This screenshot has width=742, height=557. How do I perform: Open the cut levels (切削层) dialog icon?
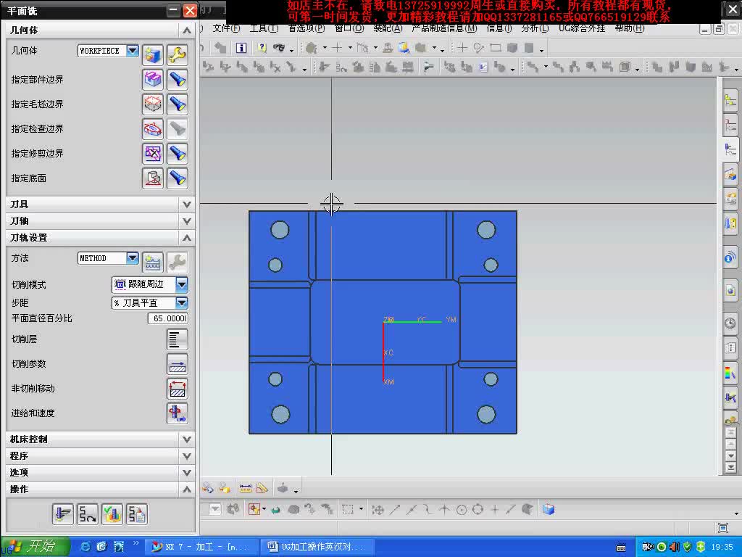pos(177,339)
